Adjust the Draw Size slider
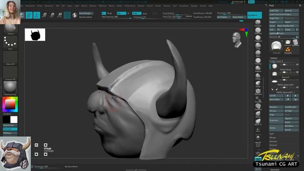Viewport: 304px width, 171px height. 177,17
